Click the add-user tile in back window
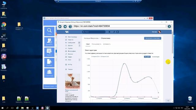This screenshot has width=196, height=110. [49, 42]
